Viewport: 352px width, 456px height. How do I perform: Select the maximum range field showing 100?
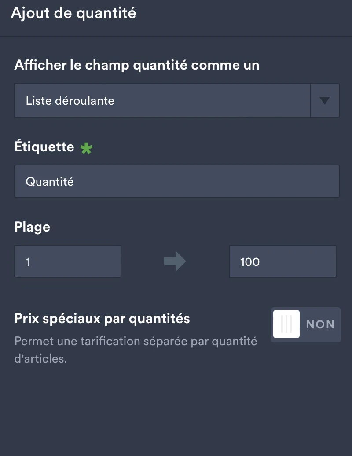(x=282, y=261)
